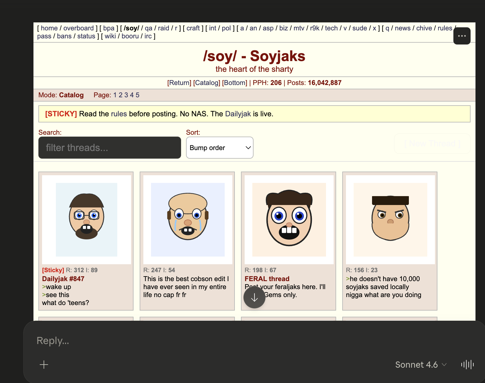Click the [Return] link
The width and height of the screenshot is (485, 383).
(179, 83)
